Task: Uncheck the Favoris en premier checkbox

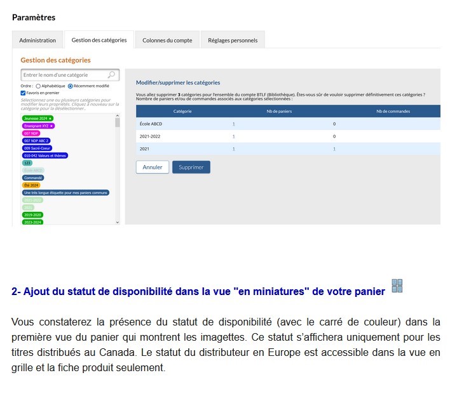Action: 24,93
